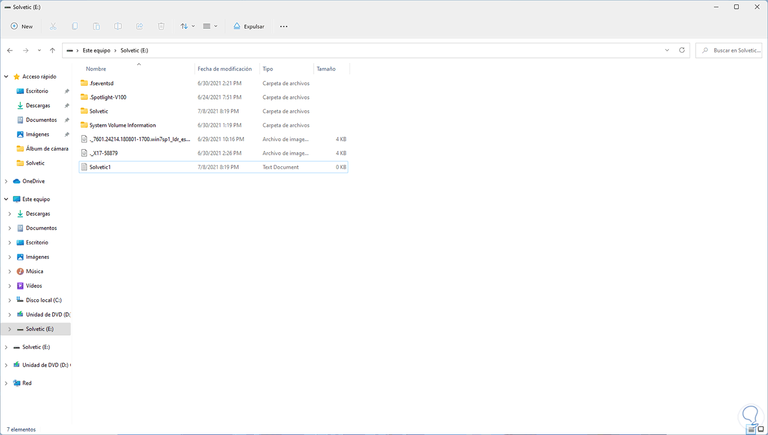
Task: Click the OneDrive cloud item
Action: (33, 181)
